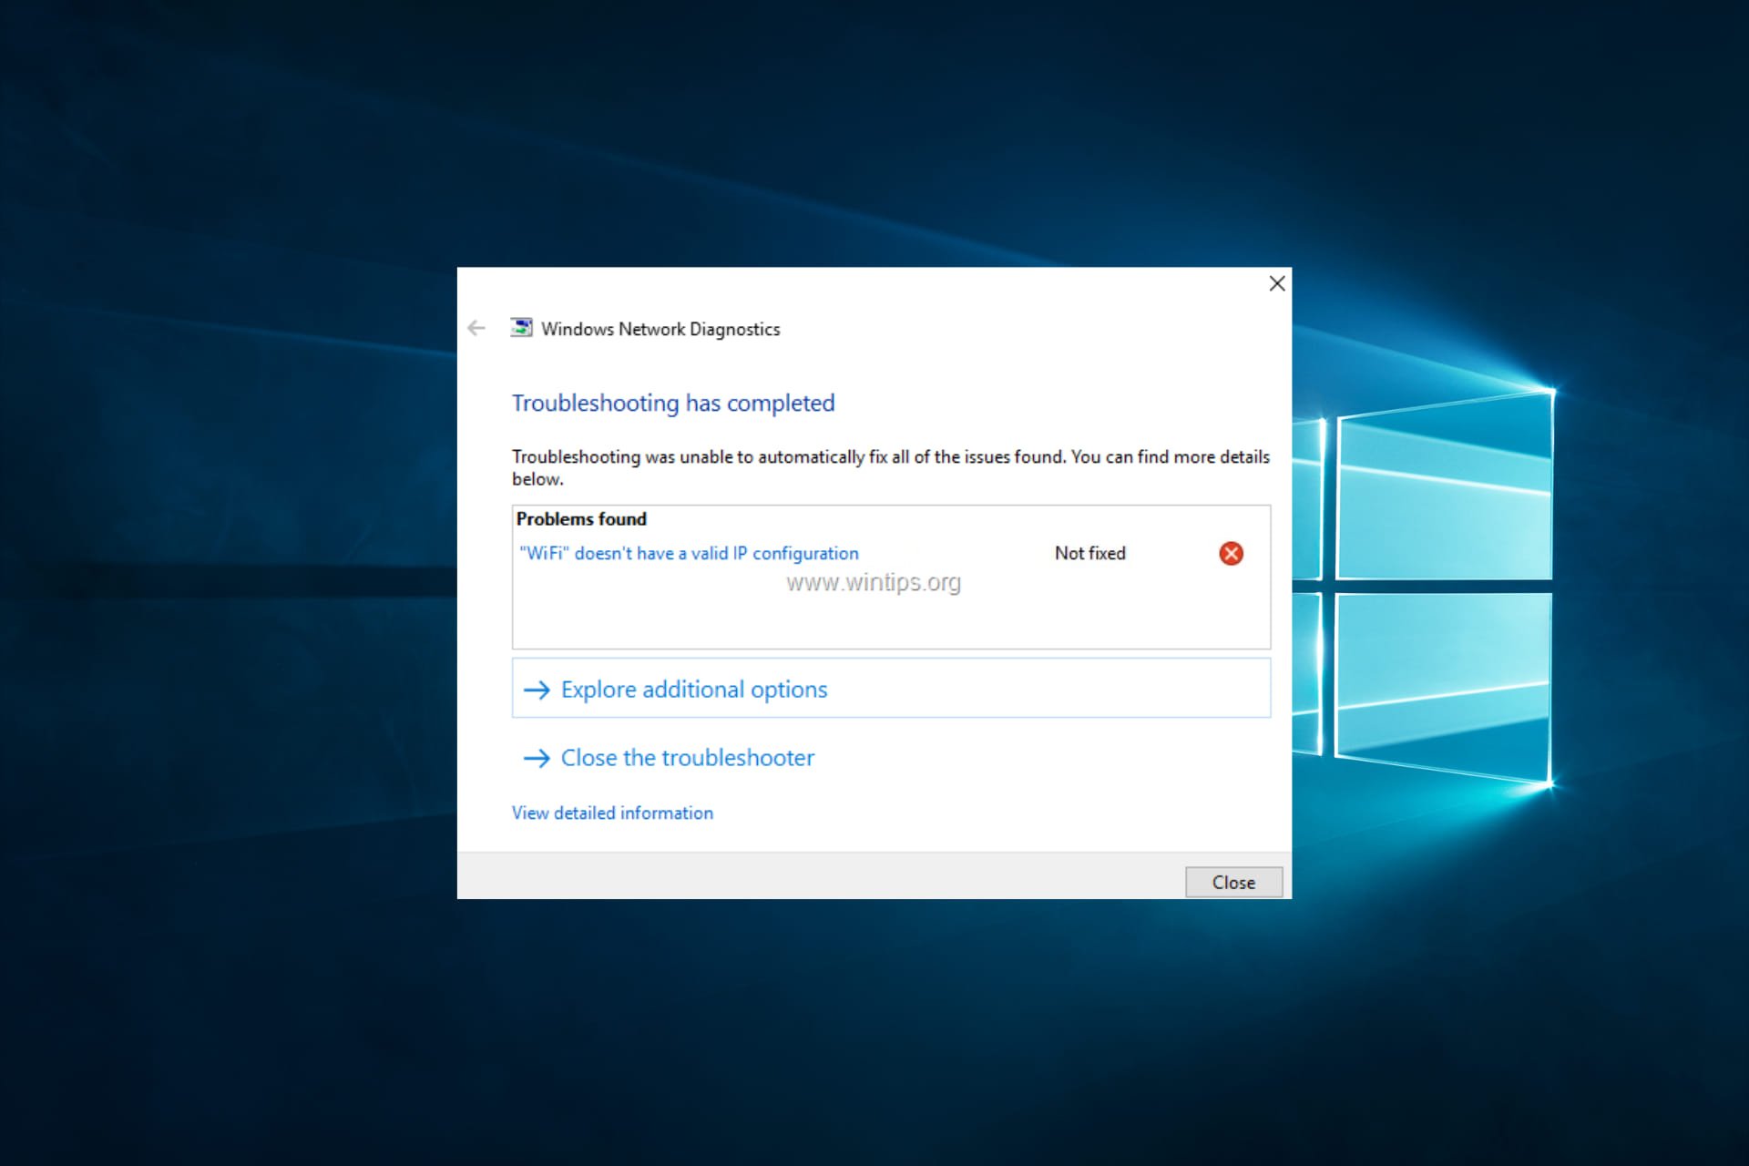Click the Troubleshooting has completed heading
The width and height of the screenshot is (1749, 1166).
pyautogui.click(x=673, y=403)
